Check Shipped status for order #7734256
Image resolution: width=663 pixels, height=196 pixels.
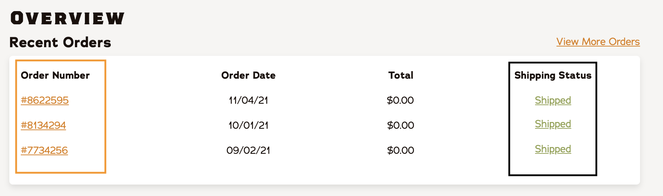[x=553, y=149]
